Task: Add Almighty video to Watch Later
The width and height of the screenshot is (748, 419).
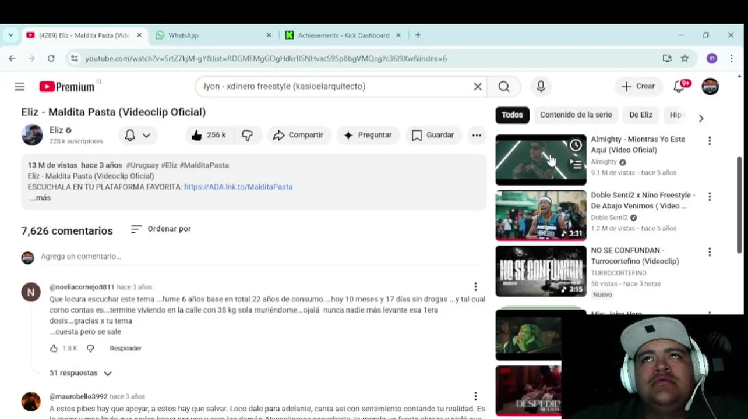Action: click(x=576, y=145)
